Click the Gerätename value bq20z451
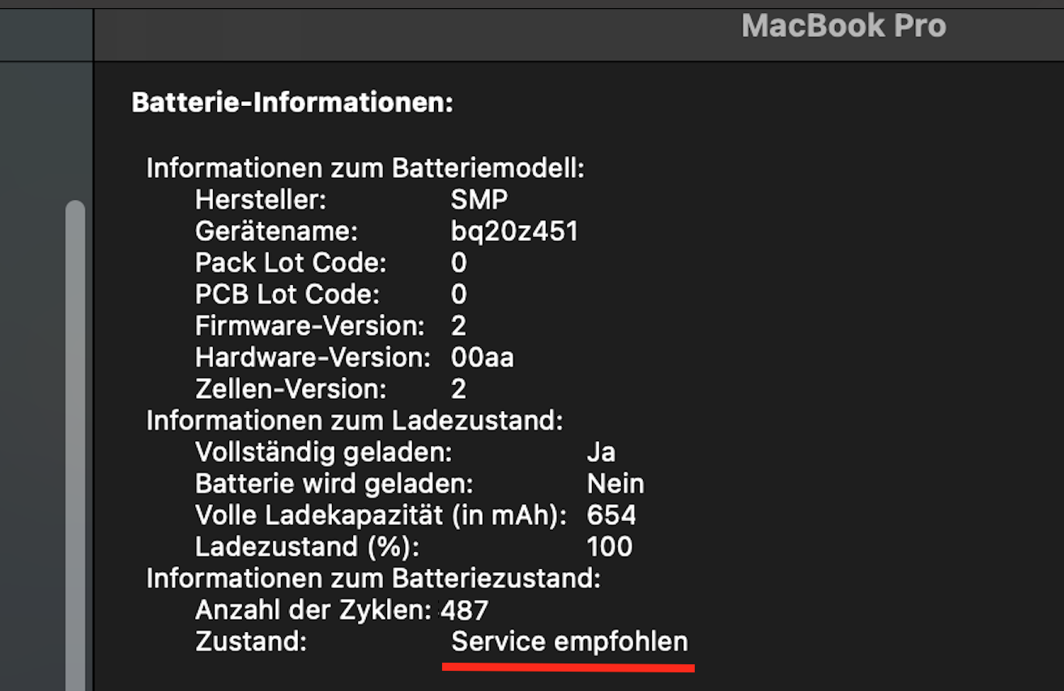 click(x=514, y=231)
